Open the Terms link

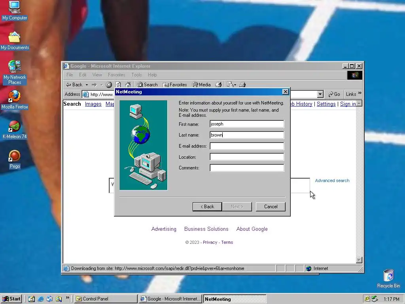click(x=227, y=242)
